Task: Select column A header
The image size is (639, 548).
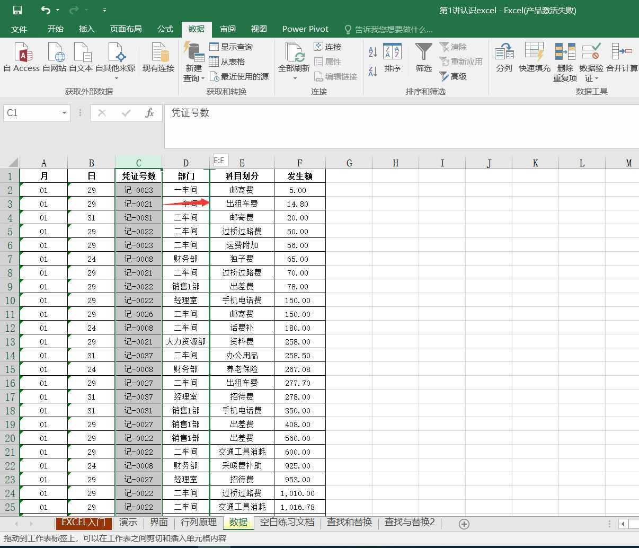Action: [43, 163]
